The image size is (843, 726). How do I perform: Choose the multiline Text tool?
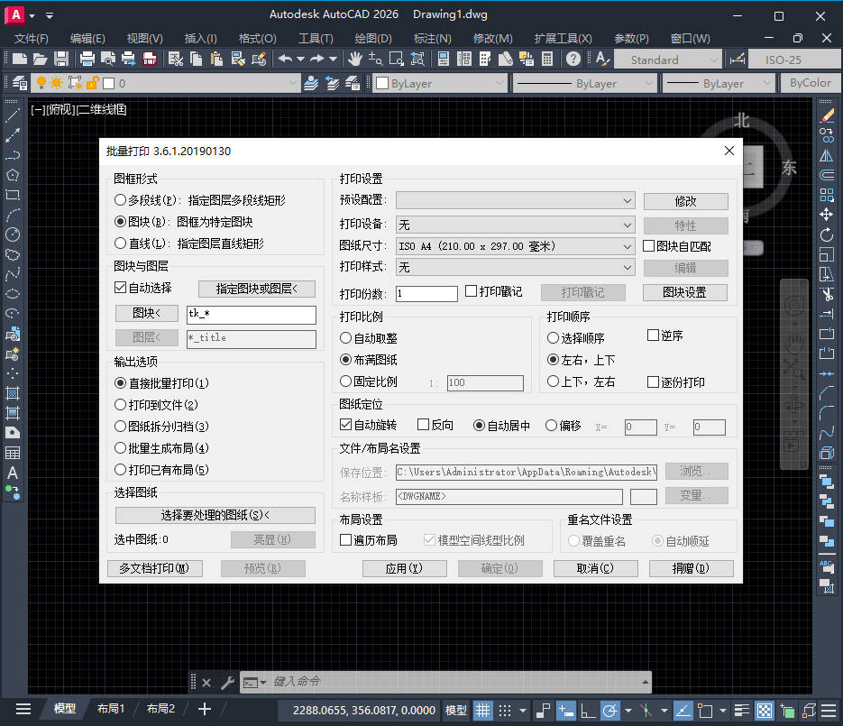(13, 473)
